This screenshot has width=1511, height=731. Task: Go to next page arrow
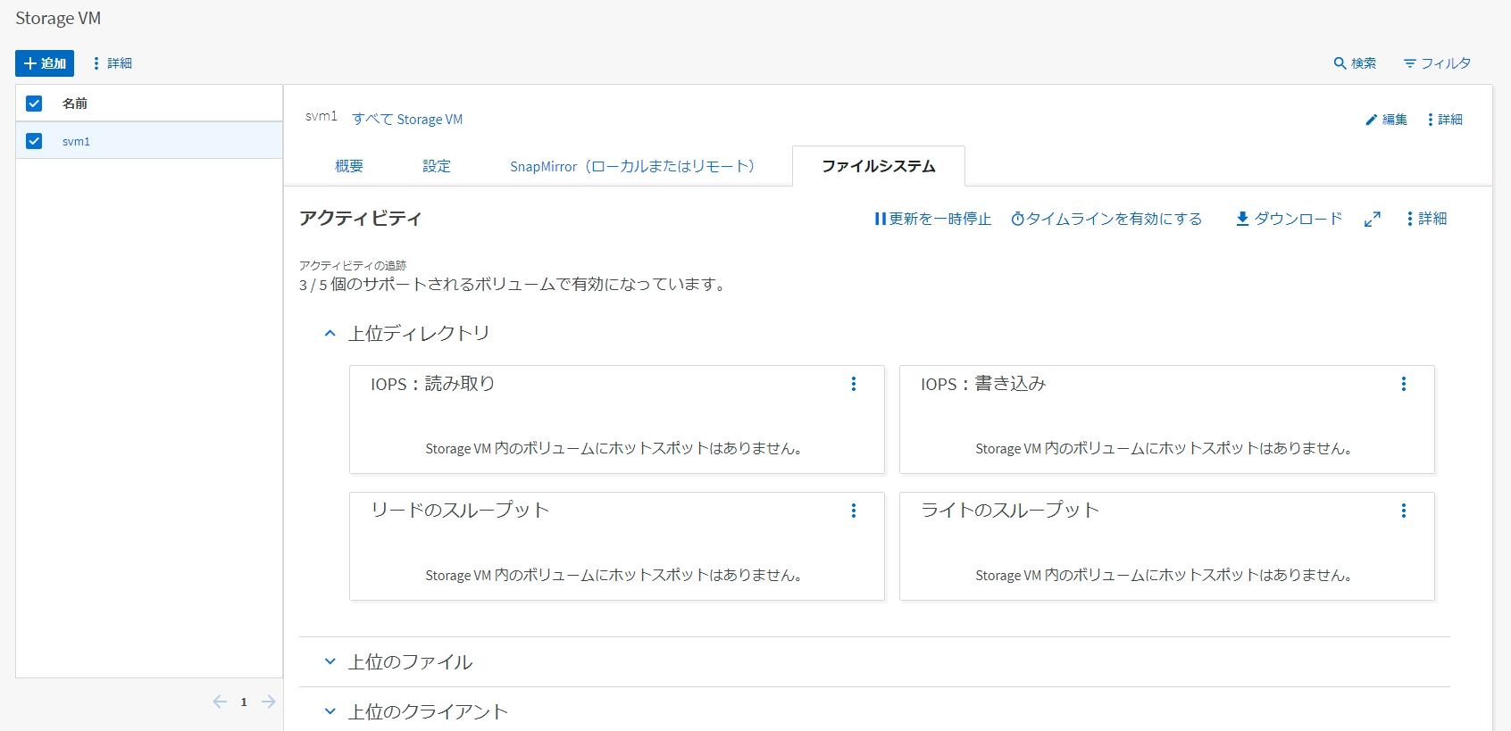click(269, 702)
